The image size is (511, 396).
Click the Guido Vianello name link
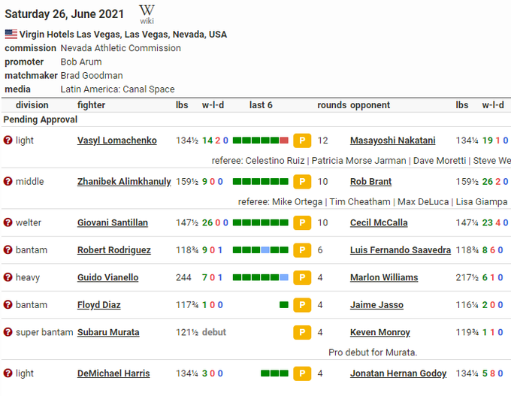(107, 278)
